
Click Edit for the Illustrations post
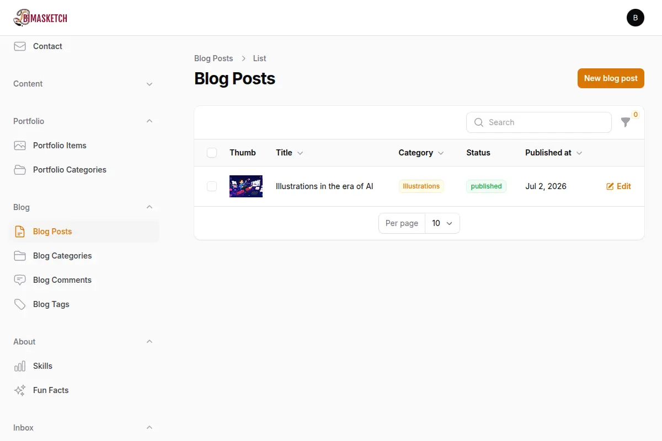click(x=618, y=186)
